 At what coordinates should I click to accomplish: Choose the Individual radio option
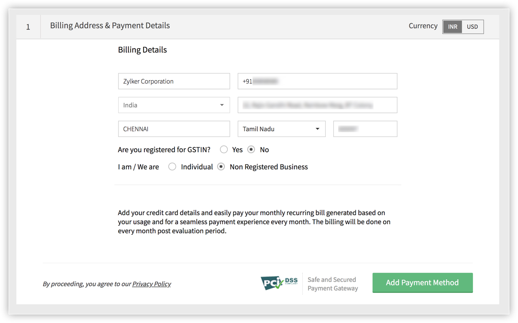tap(173, 167)
